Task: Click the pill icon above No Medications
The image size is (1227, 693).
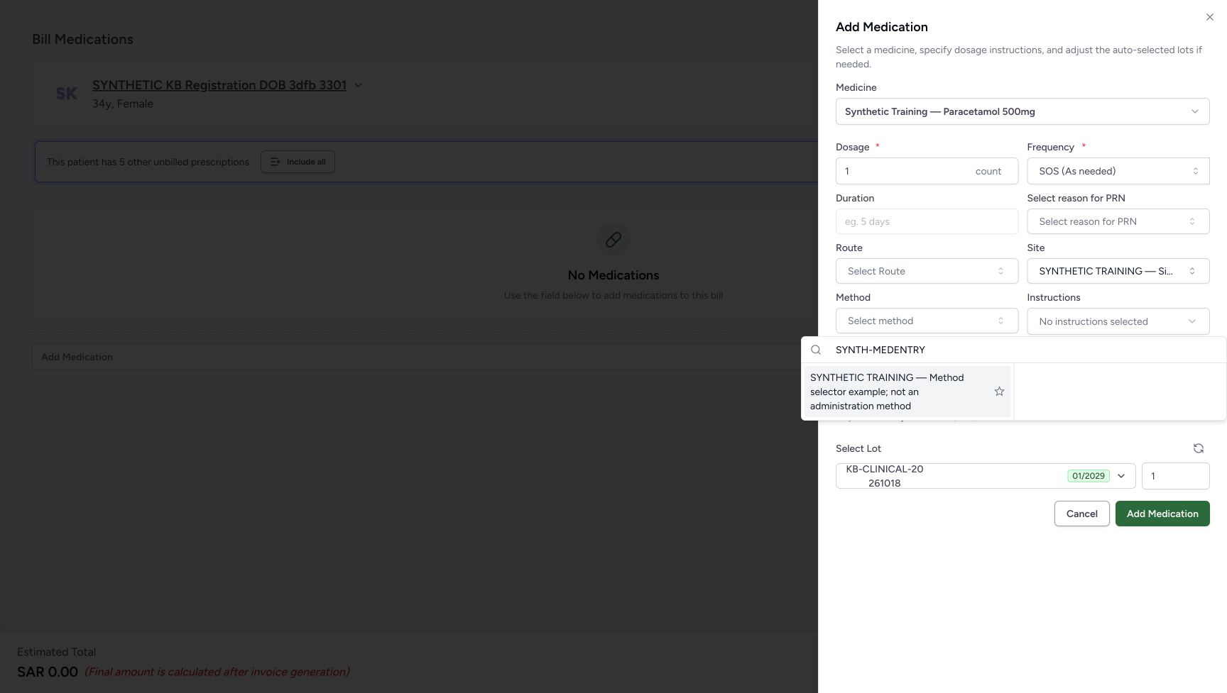Action: pyautogui.click(x=613, y=240)
